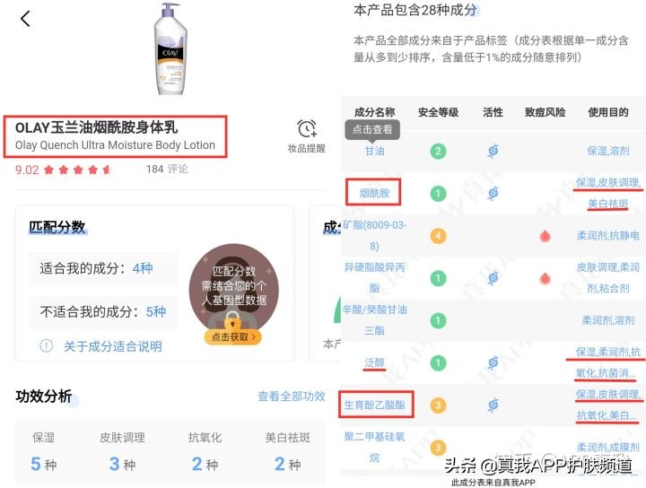Select the 美白祛斑 2种 efficacy item
646x488 pixels.
[288, 452]
